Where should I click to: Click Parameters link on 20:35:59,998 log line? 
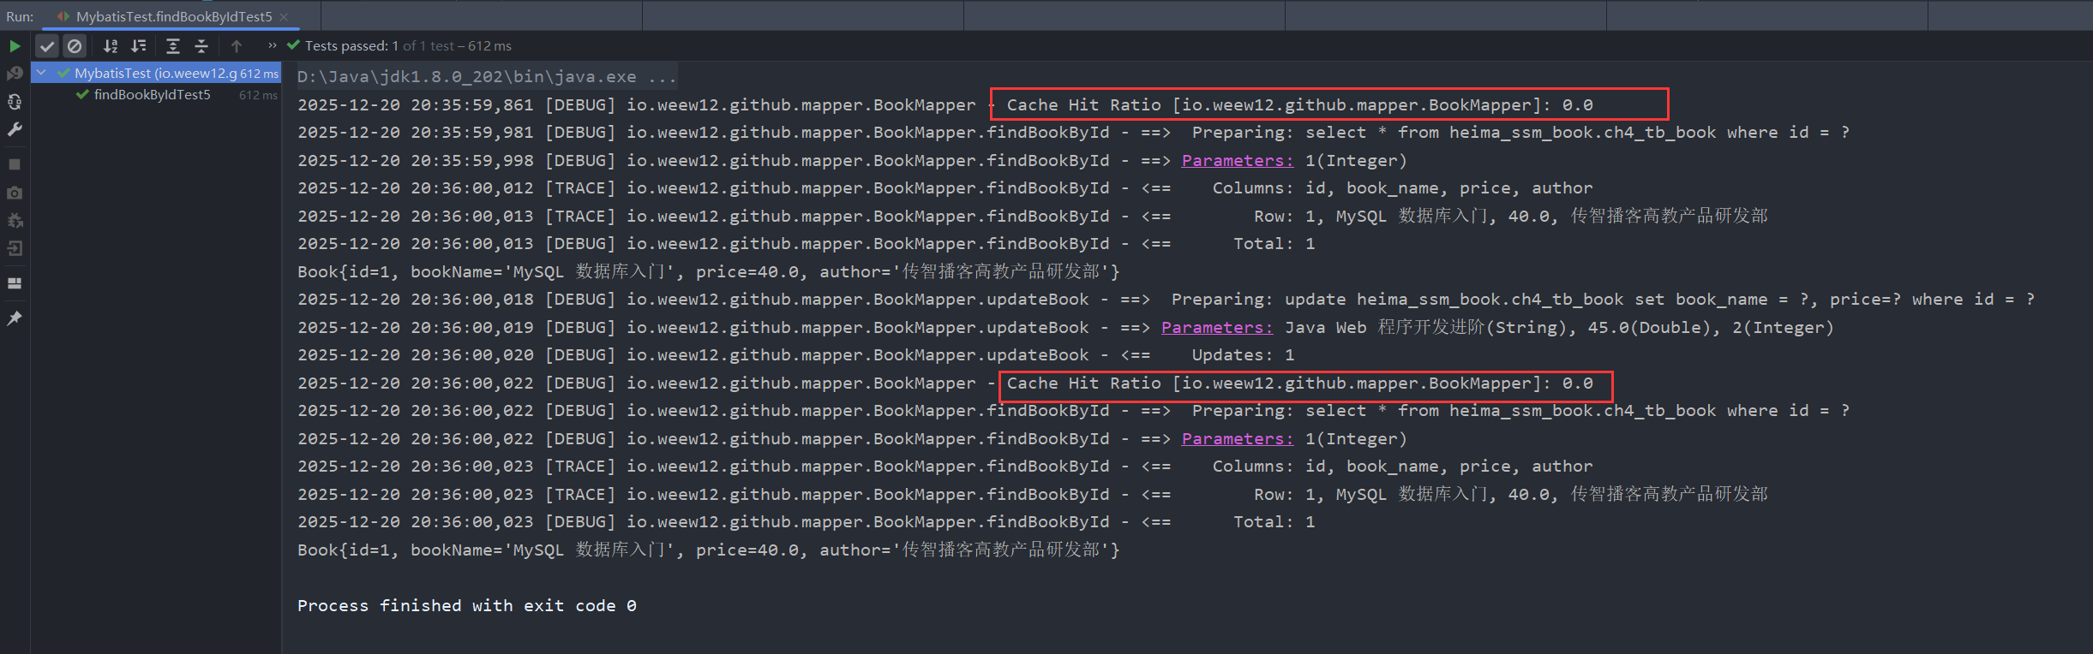(1238, 161)
